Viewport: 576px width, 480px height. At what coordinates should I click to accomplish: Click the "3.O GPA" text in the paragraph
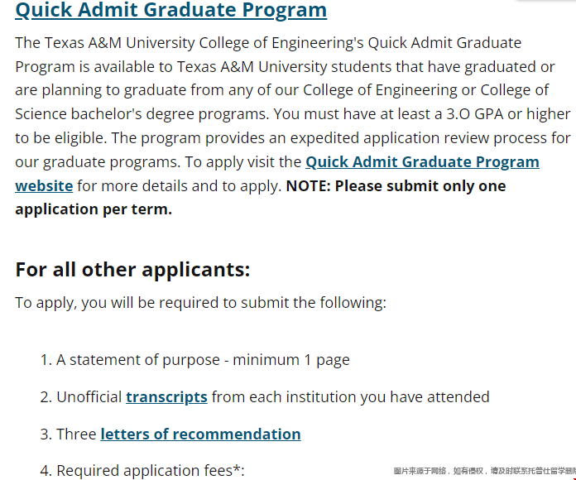(x=474, y=114)
